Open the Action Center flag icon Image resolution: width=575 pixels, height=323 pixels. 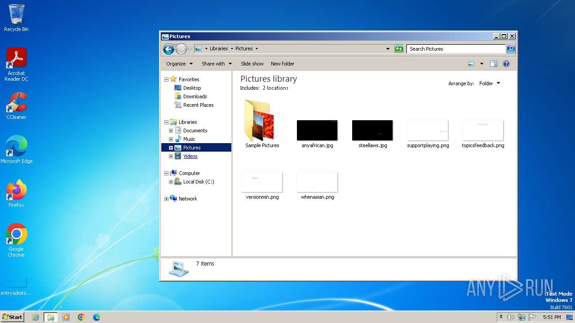coord(532,317)
